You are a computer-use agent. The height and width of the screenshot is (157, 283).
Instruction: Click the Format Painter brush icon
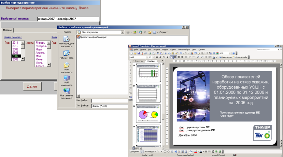(176, 53)
